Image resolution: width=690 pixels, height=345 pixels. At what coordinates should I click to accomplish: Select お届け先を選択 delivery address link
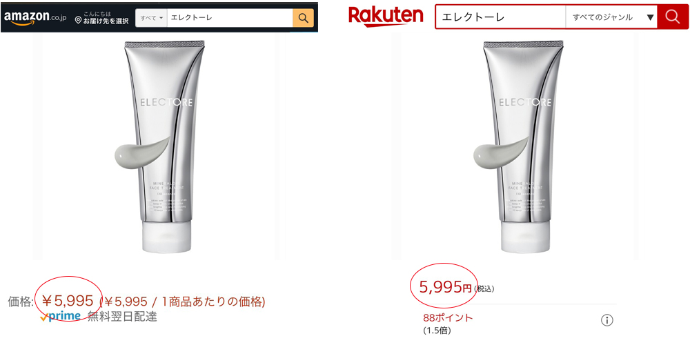coord(106,21)
